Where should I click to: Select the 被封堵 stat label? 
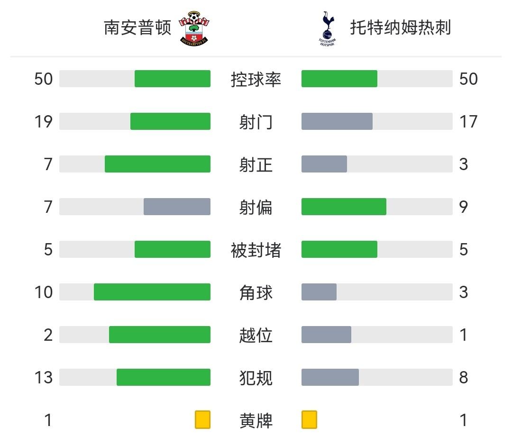coord(256,250)
